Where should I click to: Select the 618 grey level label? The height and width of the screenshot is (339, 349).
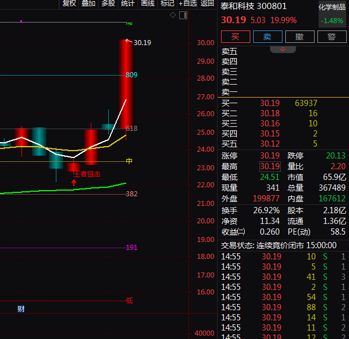click(131, 128)
